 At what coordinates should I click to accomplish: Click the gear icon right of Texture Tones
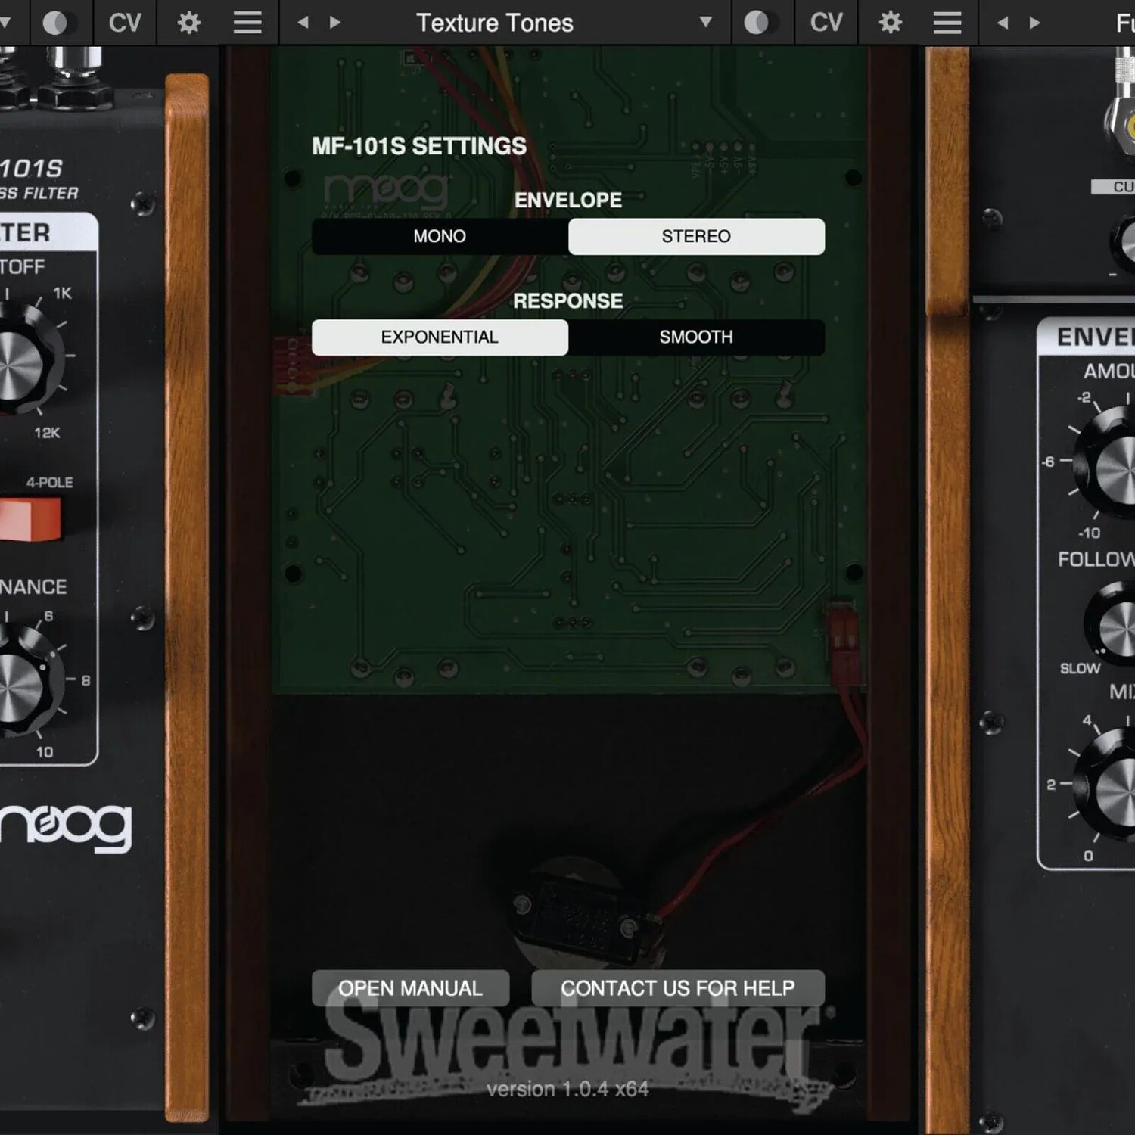890,23
